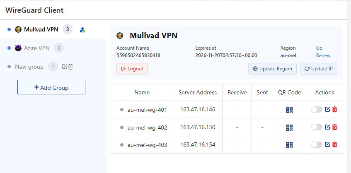Edit the au-mel-wg-402 configuration

tap(327, 127)
